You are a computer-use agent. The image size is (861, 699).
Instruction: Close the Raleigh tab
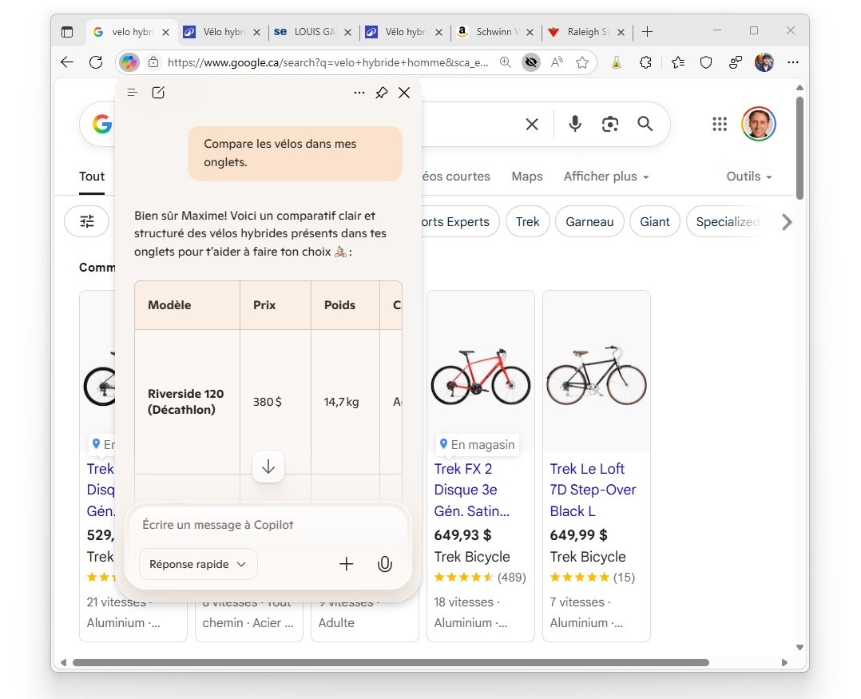point(621,32)
